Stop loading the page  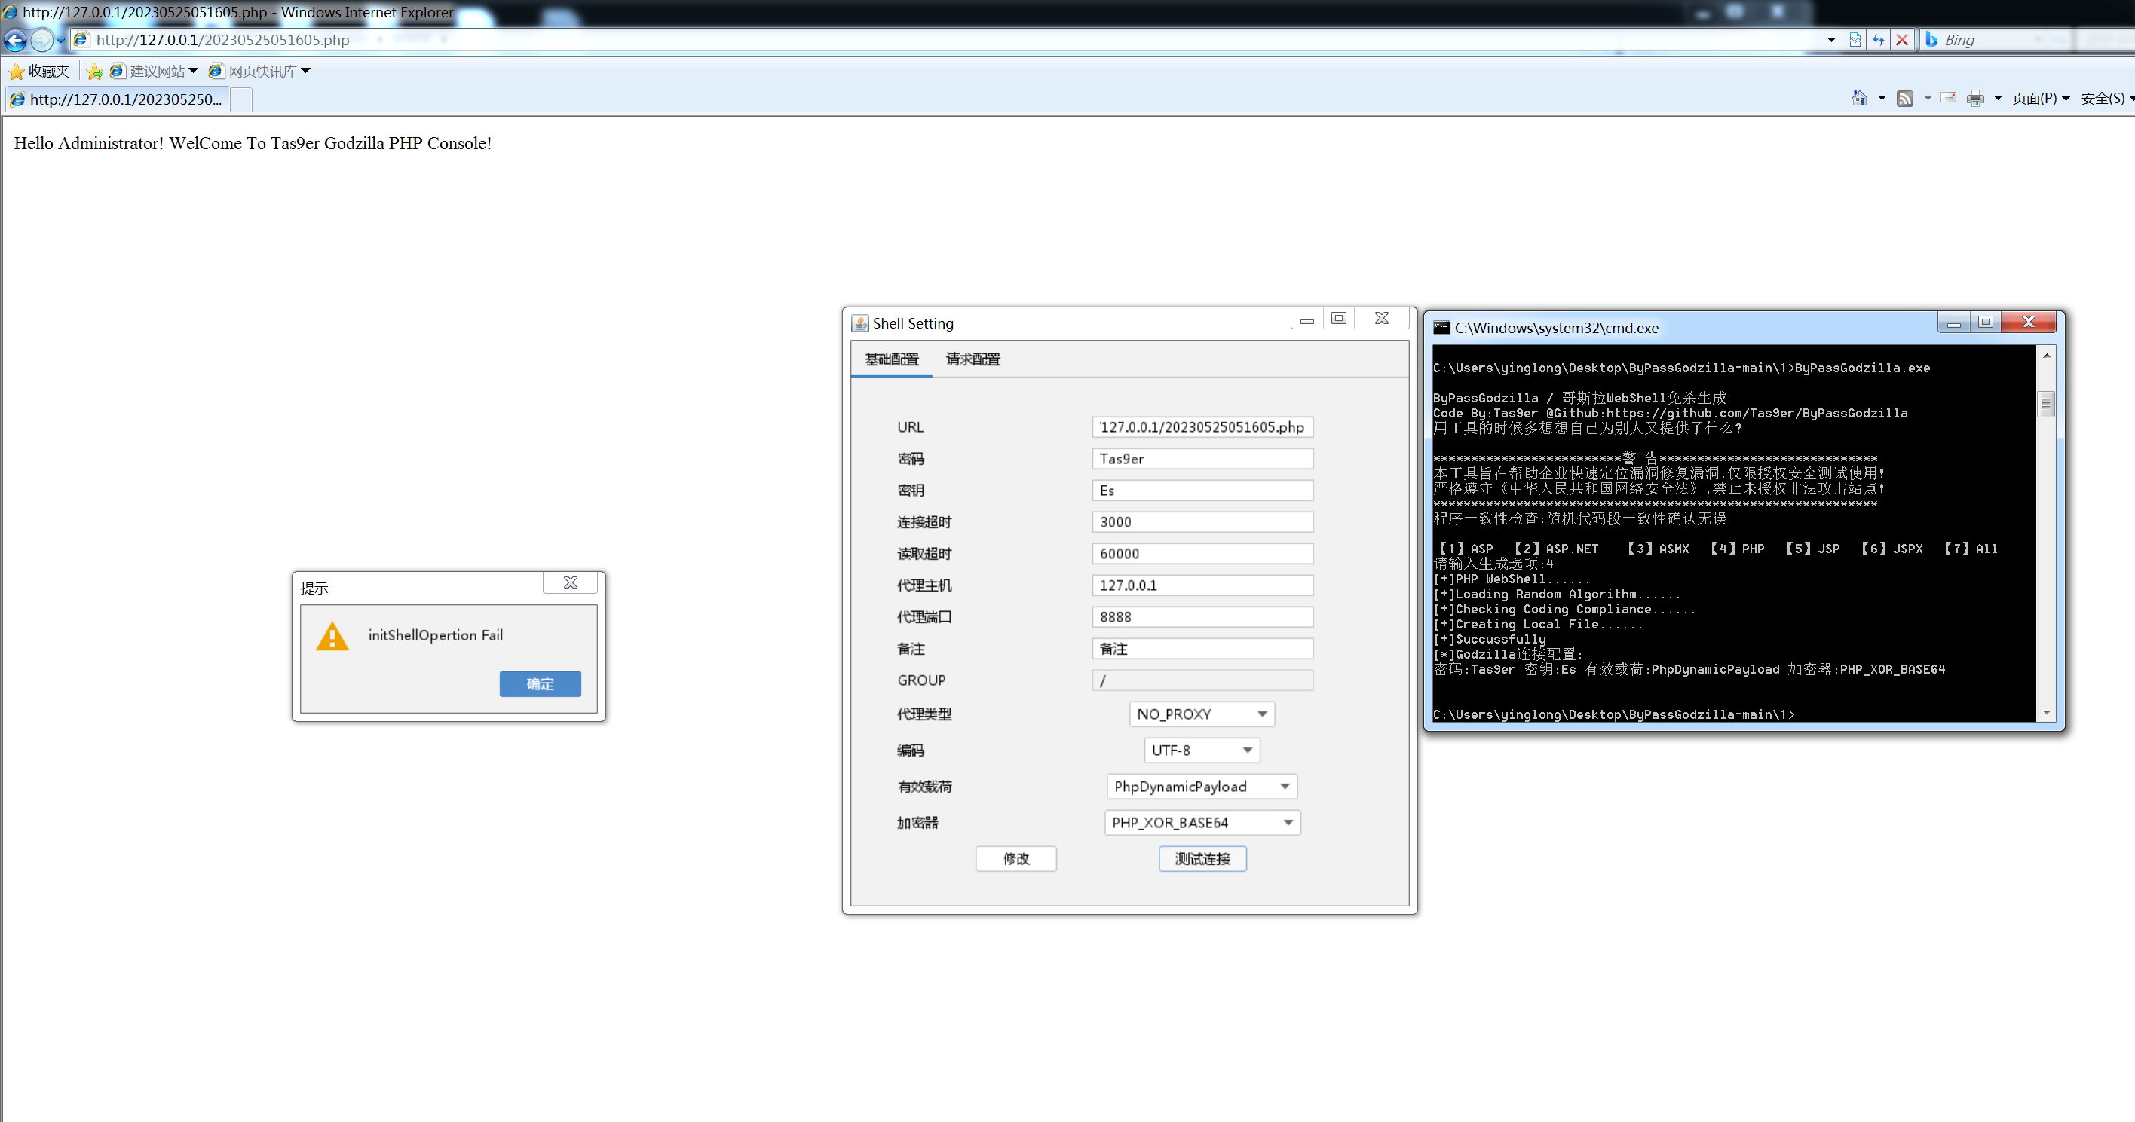[1903, 40]
